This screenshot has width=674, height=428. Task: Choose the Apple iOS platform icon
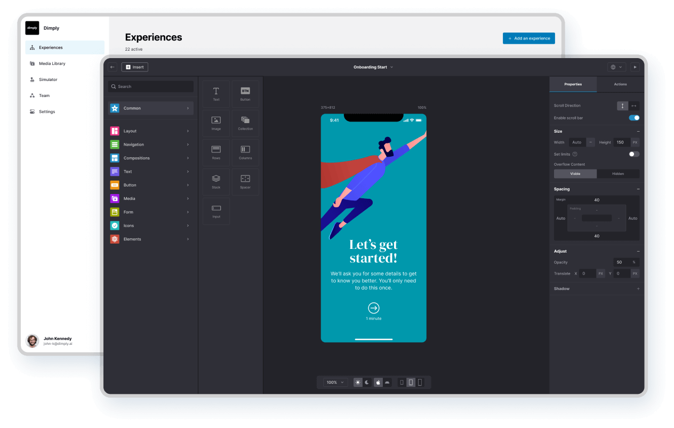(x=378, y=382)
